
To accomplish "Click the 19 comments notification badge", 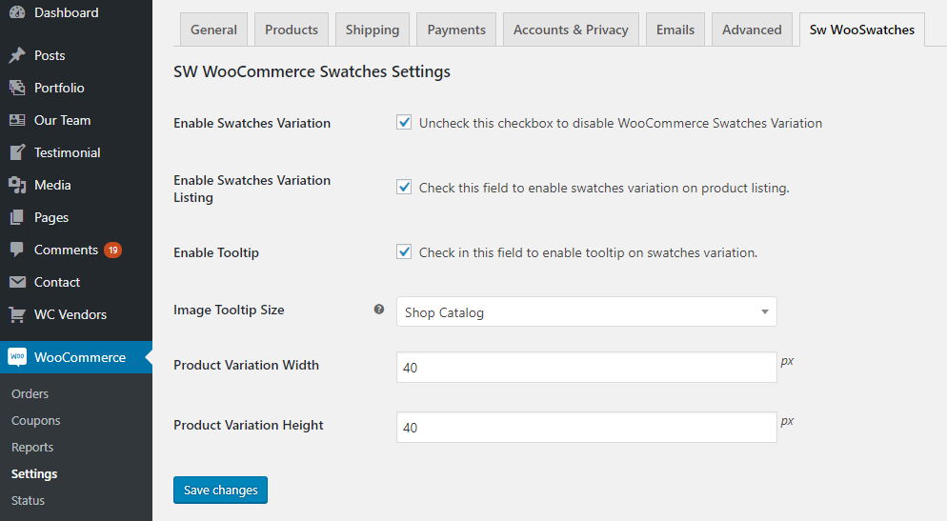I will point(113,250).
